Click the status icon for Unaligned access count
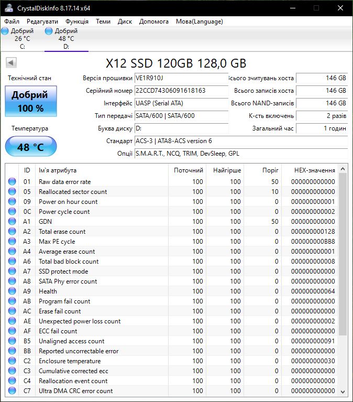 (x=12, y=341)
